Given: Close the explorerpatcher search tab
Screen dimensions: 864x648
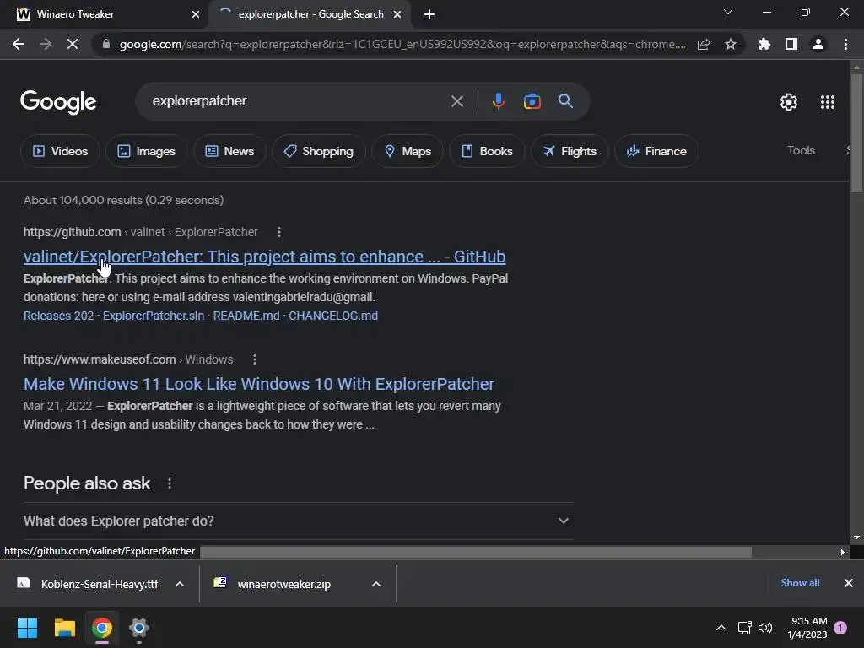Looking at the screenshot, I should pos(397,14).
